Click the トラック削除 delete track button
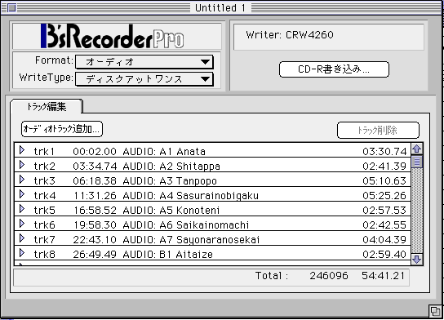 coord(378,130)
